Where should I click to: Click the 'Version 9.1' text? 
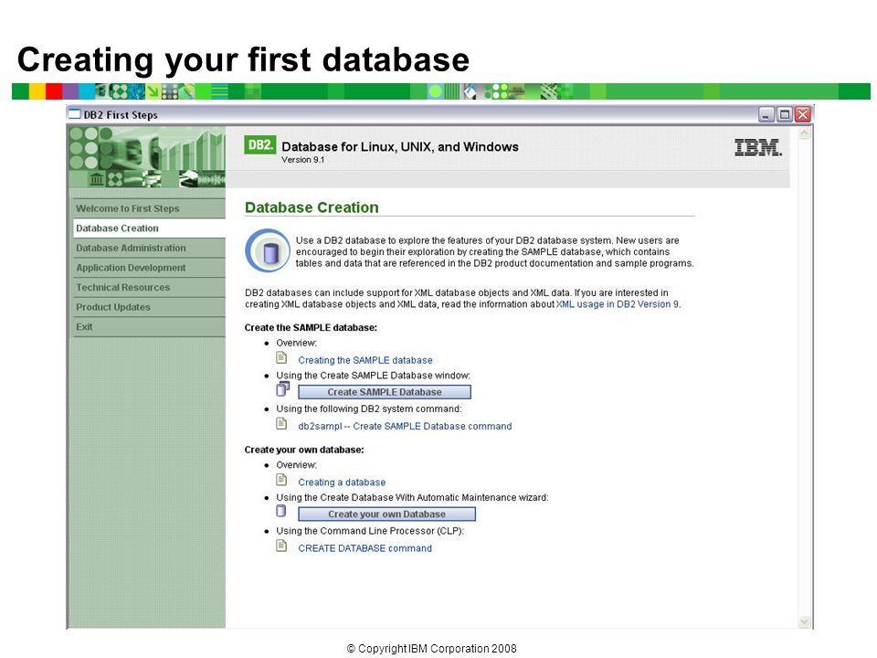coord(302,159)
